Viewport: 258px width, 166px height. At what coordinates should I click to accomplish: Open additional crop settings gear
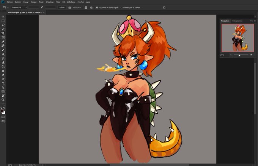(x=91, y=8)
